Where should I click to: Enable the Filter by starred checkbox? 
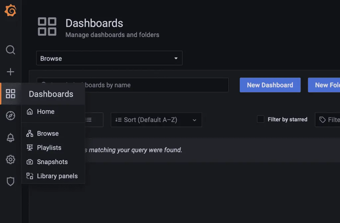pos(261,119)
